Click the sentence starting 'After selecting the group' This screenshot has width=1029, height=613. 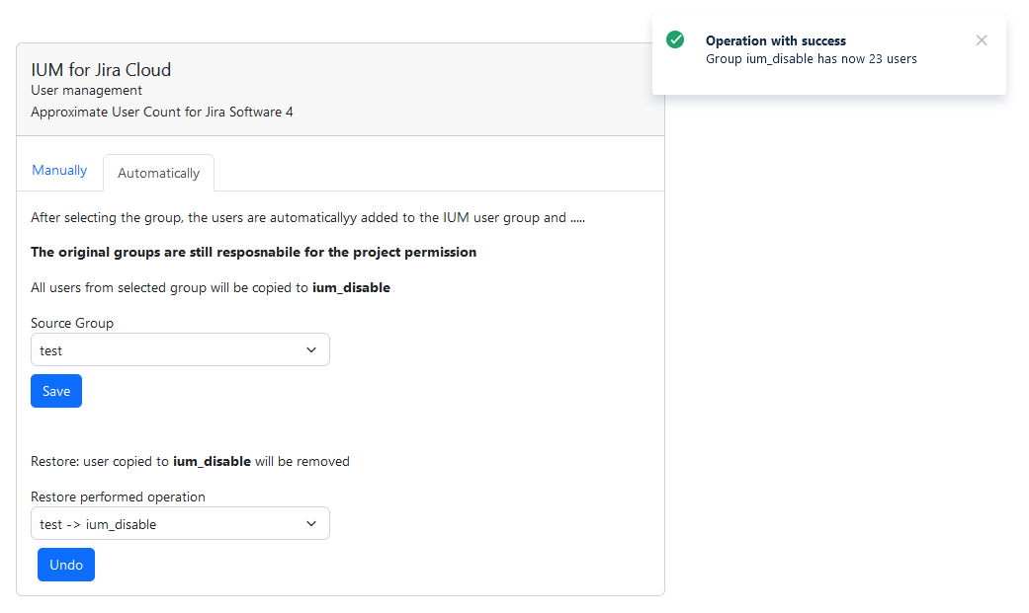pyautogui.click(x=307, y=218)
